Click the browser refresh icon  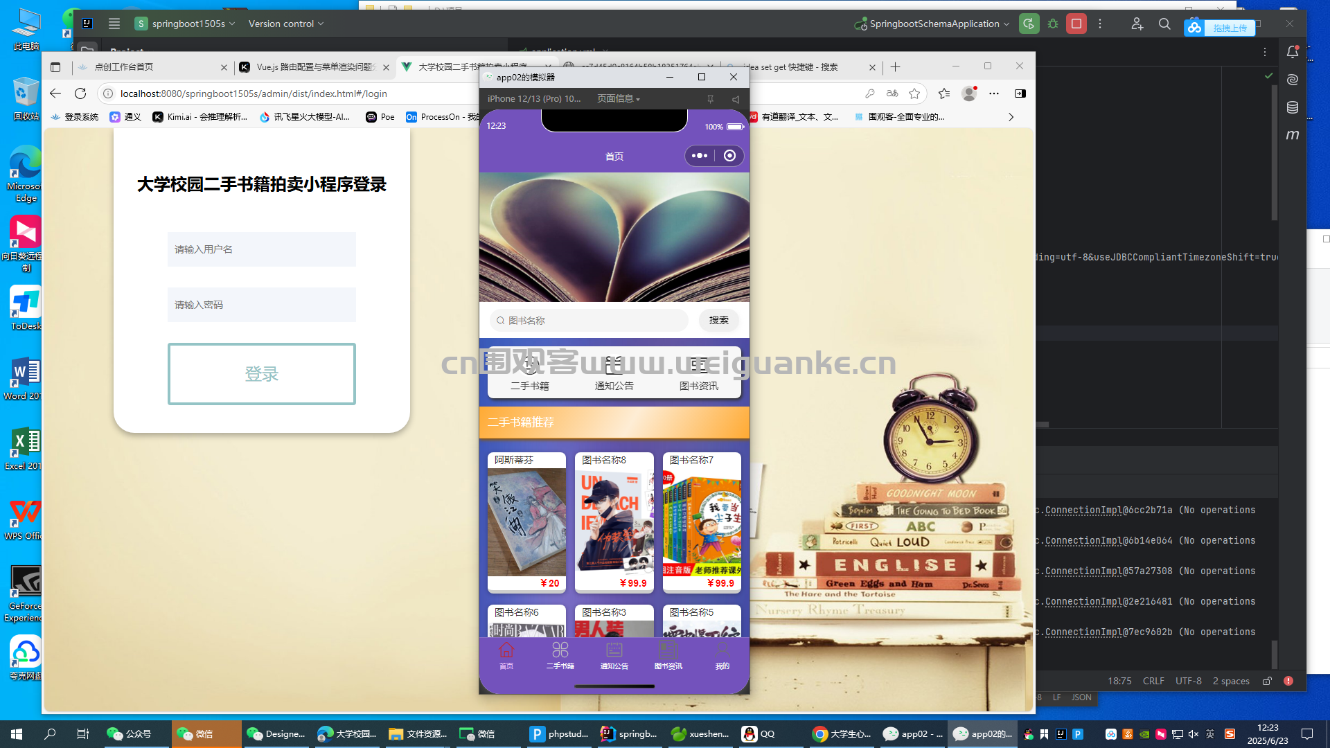coord(80,93)
